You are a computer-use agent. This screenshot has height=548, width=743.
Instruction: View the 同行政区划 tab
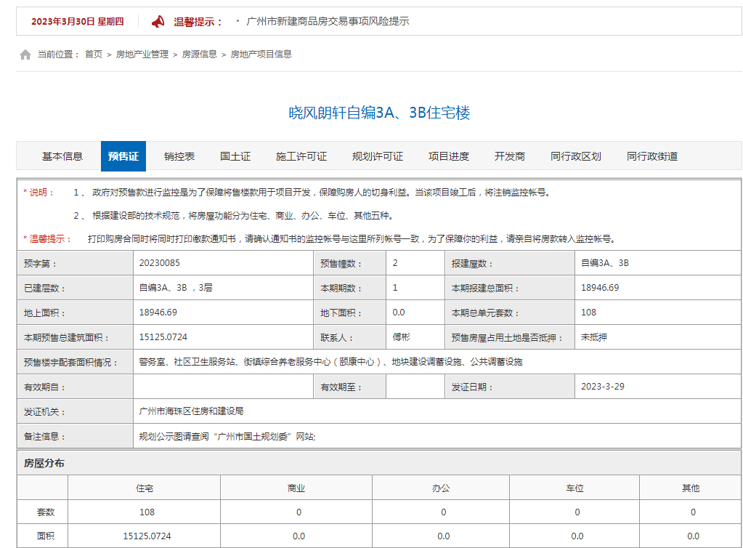574,156
